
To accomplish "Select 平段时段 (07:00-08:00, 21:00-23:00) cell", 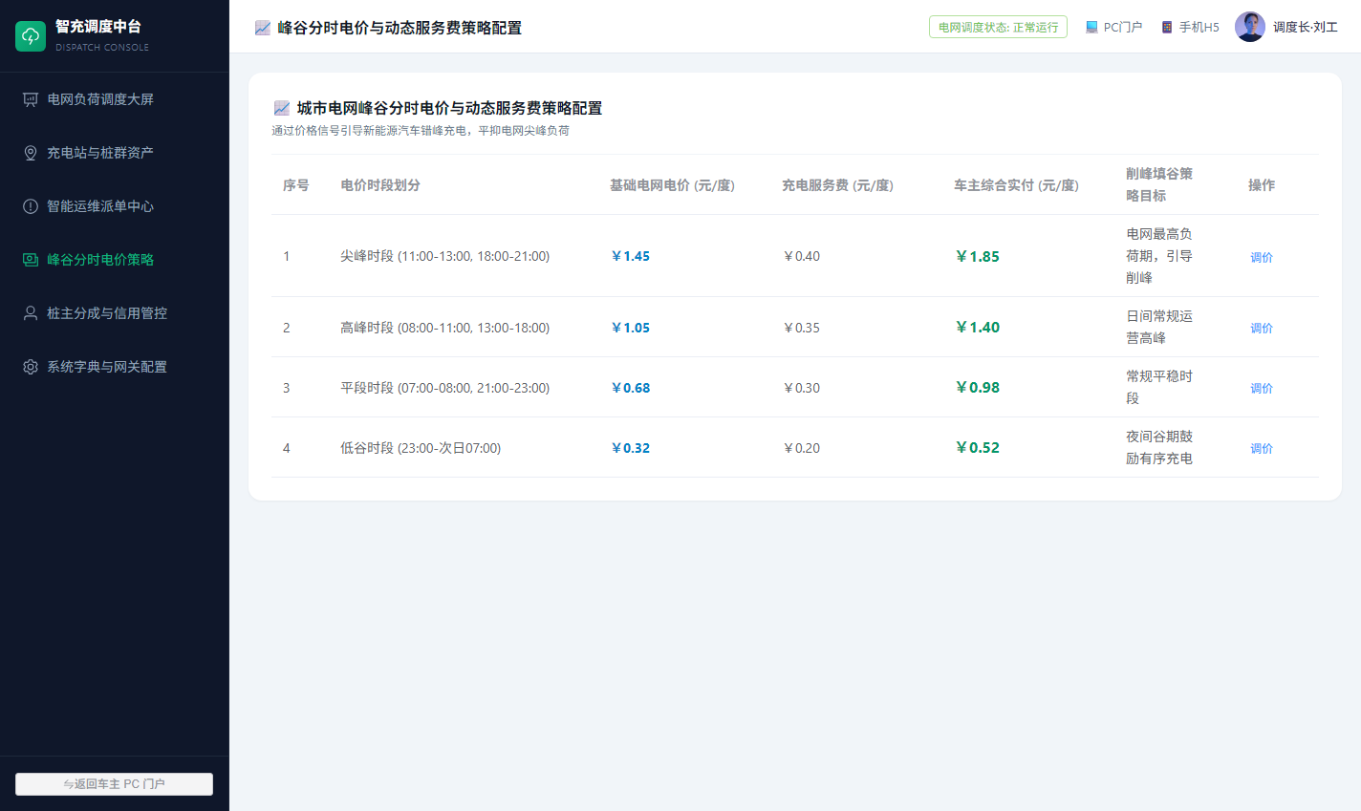I will tap(445, 388).
